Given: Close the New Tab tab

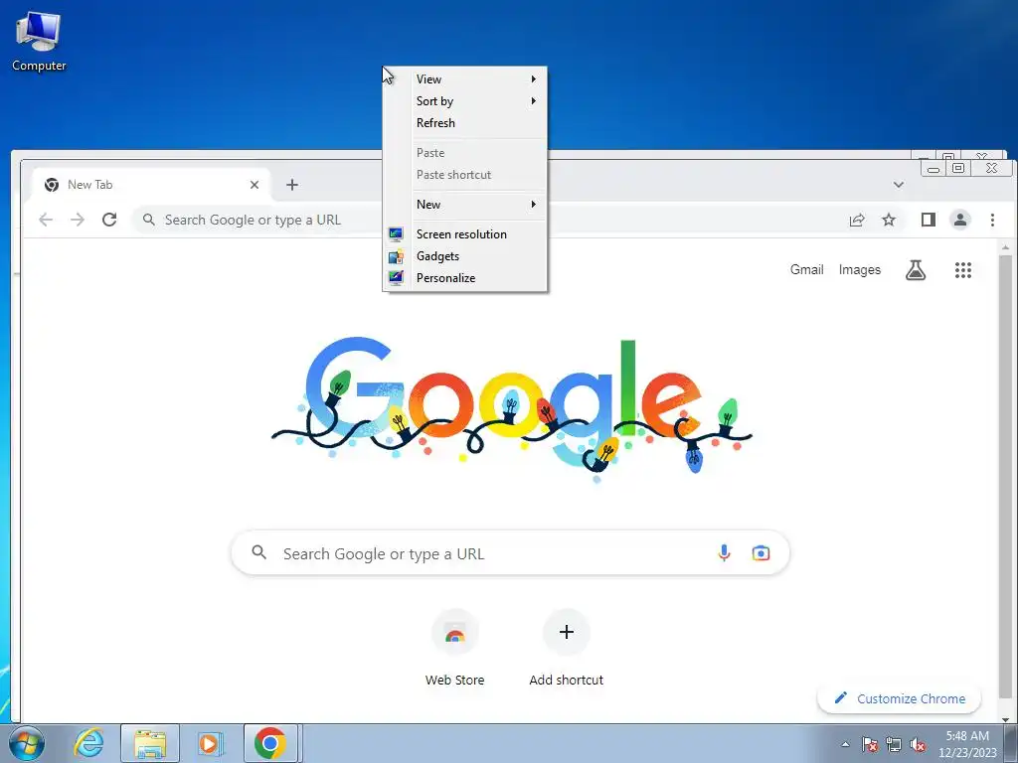Looking at the screenshot, I should coord(254,185).
